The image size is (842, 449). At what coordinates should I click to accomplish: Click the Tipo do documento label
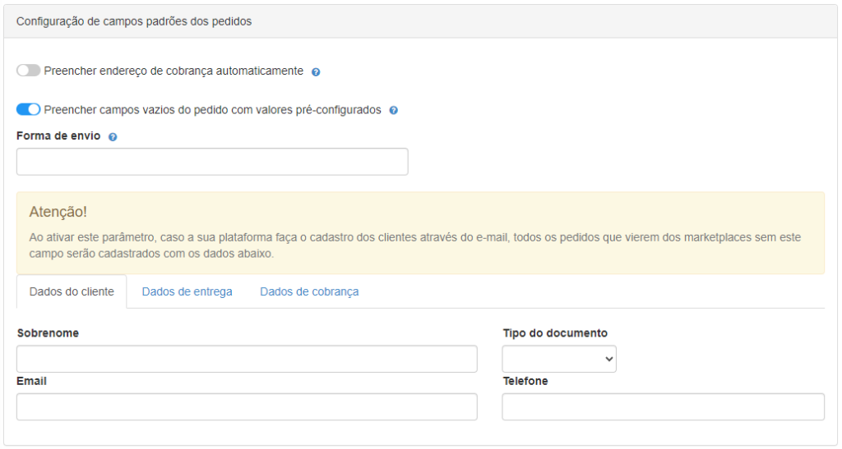[x=555, y=333]
